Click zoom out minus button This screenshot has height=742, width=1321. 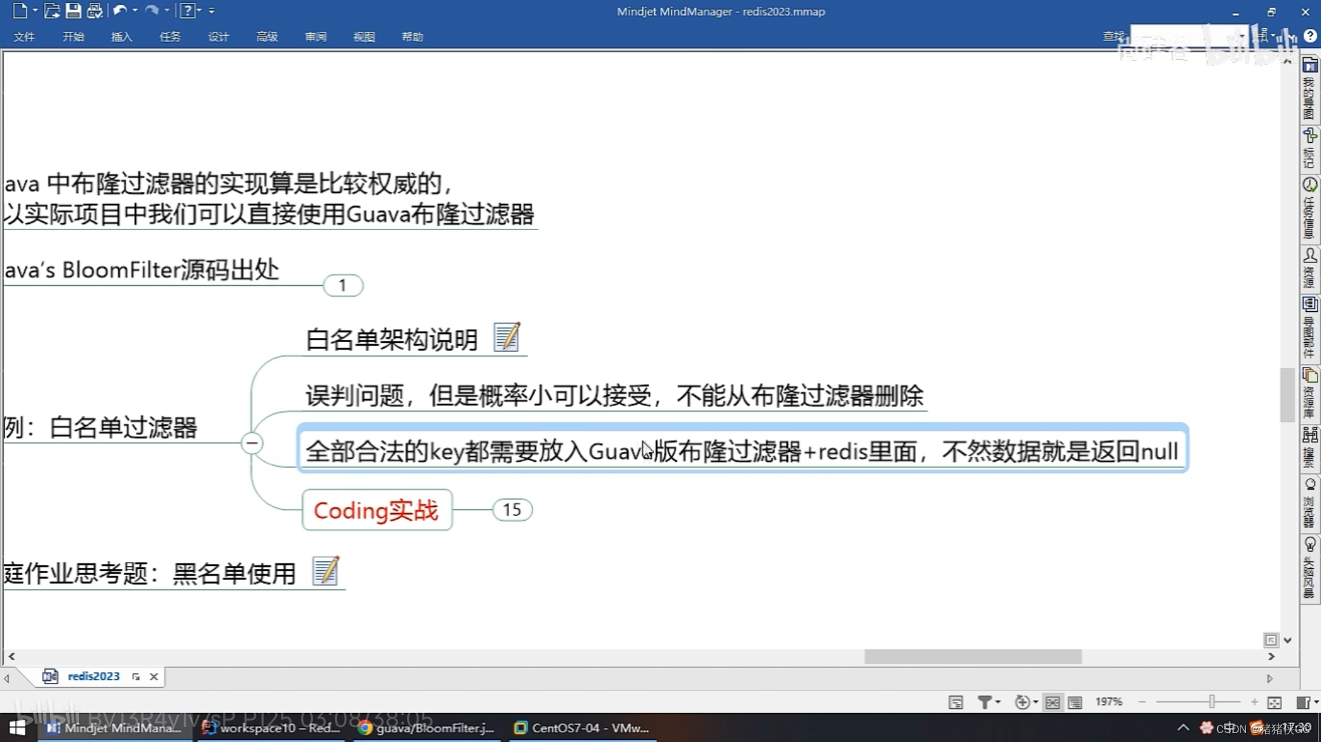[1142, 701]
